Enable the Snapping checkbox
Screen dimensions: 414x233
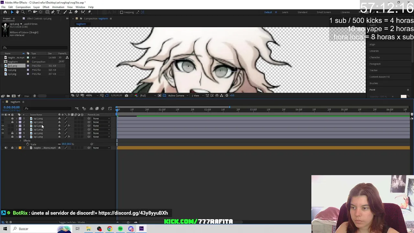pyautogui.click(x=122, y=12)
